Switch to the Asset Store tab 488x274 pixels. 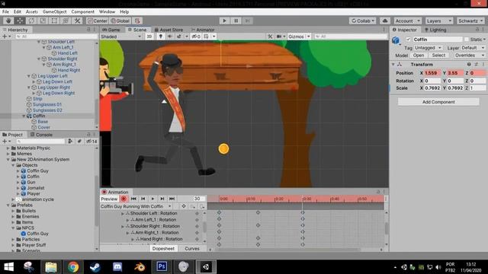point(169,30)
